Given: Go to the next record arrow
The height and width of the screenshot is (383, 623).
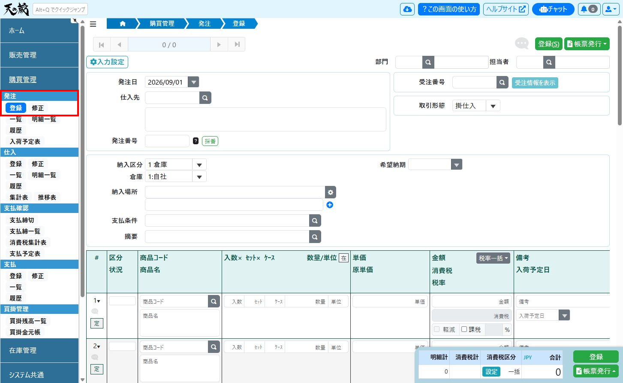Looking at the screenshot, I should (219, 45).
